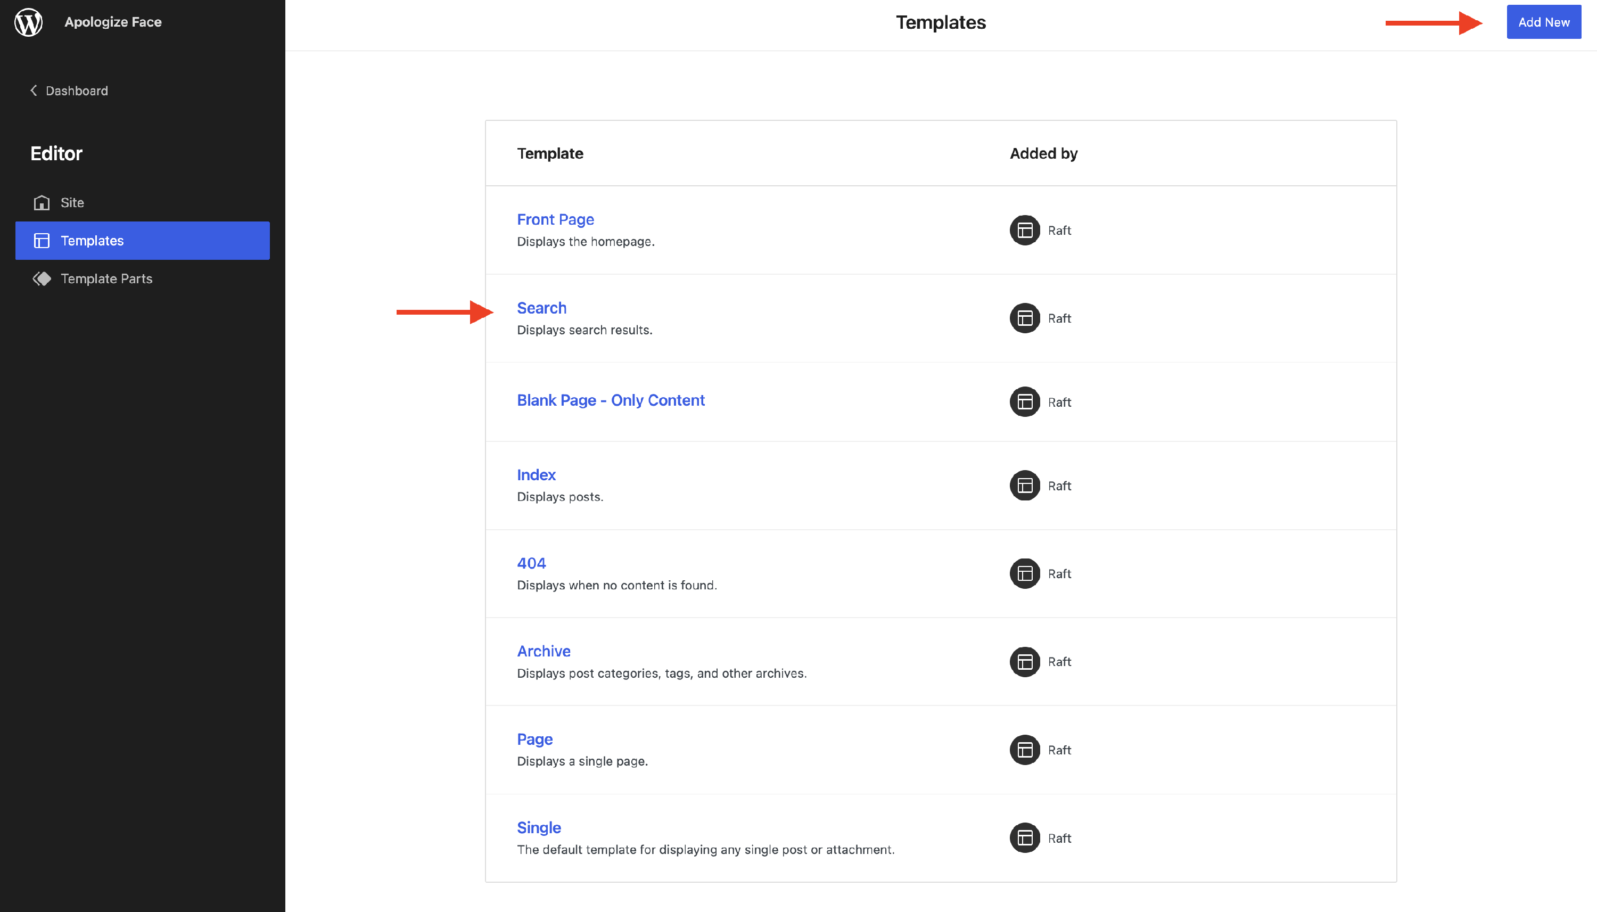Select the Templates layout icon in sidebar
Image resolution: width=1597 pixels, height=912 pixels.
42,241
